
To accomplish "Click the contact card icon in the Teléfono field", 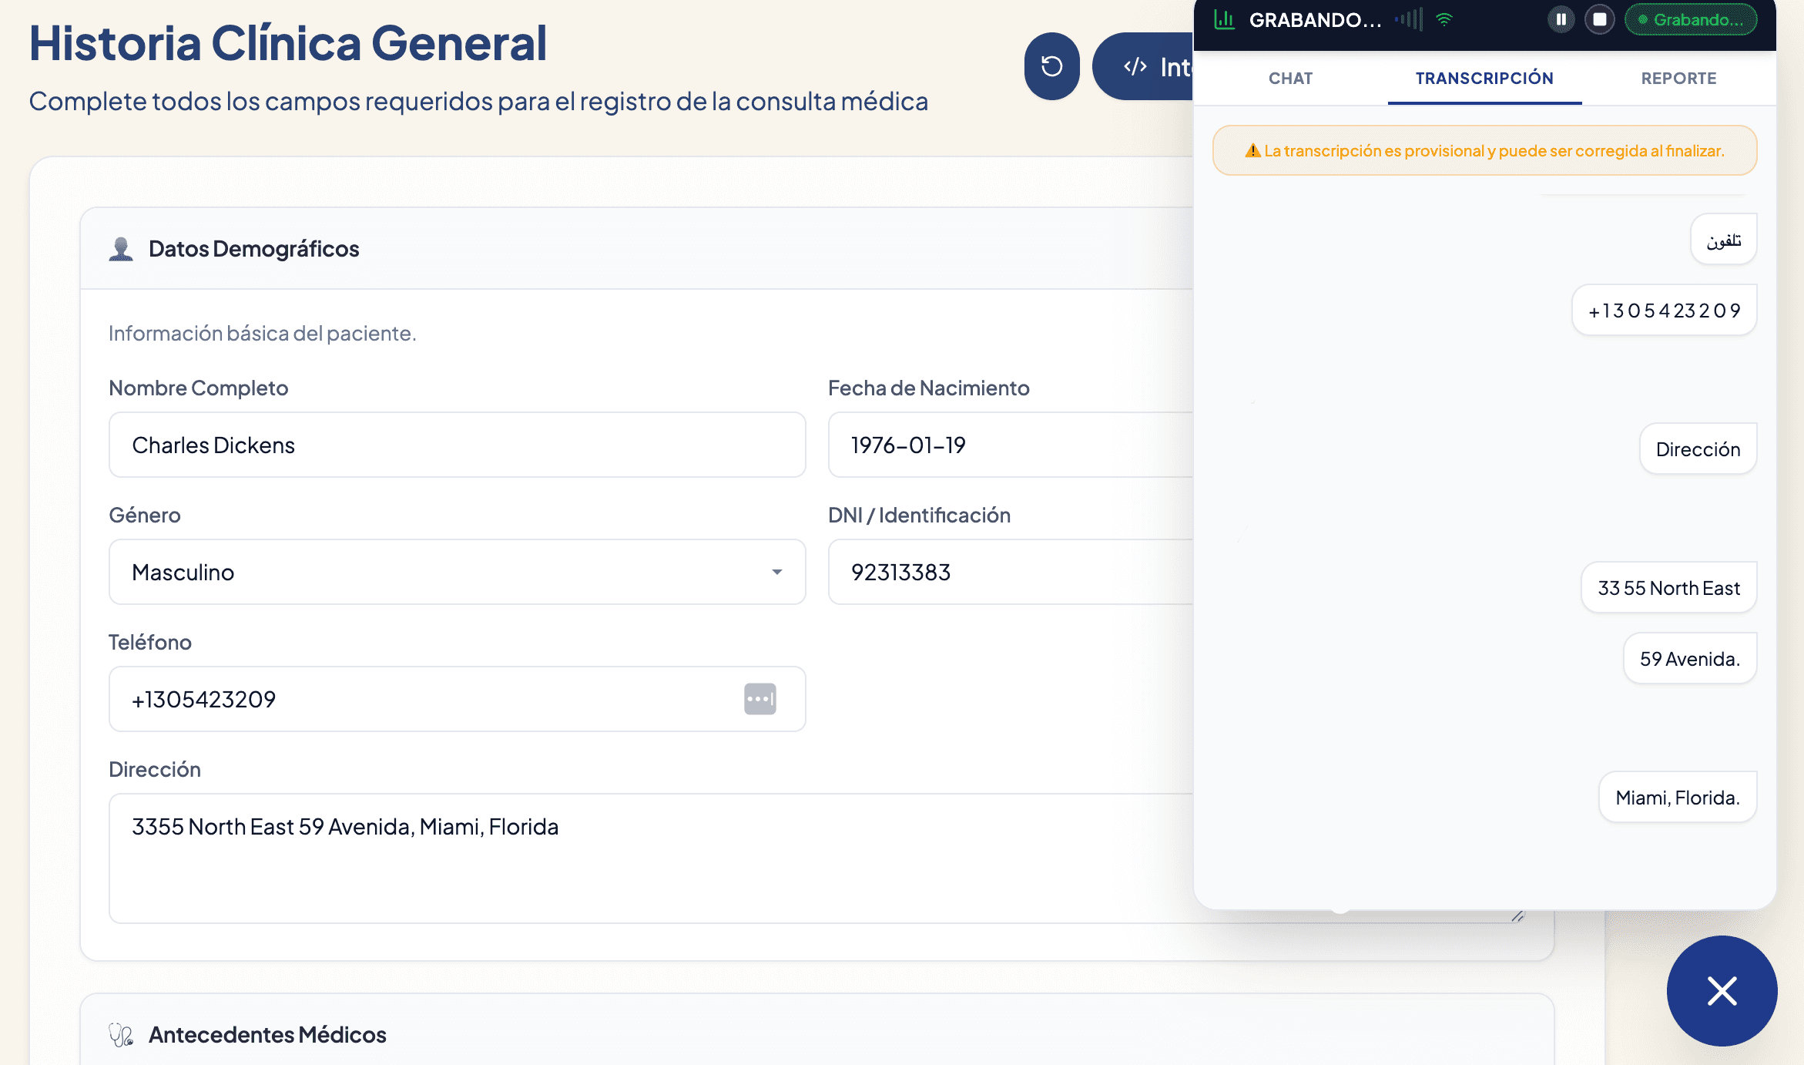I will coord(759,699).
